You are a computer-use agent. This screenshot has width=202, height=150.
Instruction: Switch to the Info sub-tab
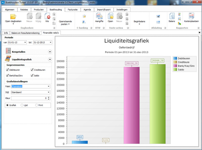6,33
